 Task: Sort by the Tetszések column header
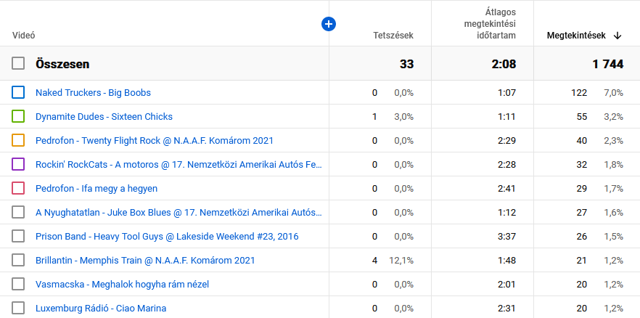pyautogui.click(x=393, y=35)
